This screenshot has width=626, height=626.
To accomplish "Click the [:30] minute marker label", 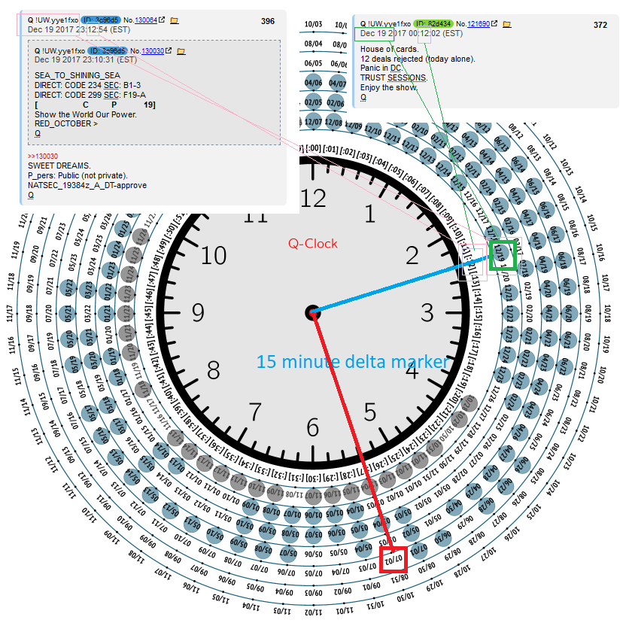I will coord(312,478).
